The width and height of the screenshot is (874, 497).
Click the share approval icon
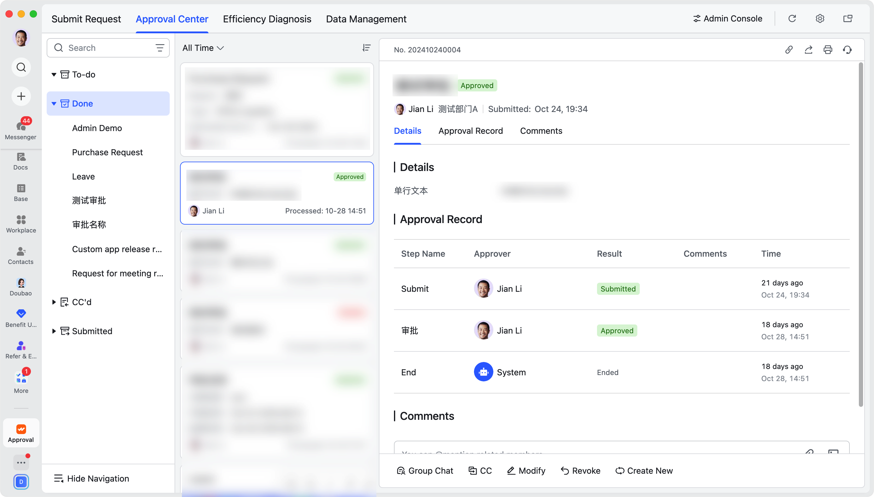809,50
